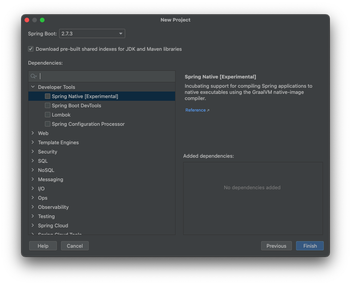This screenshot has width=351, height=285.
Task: Open the Reference external link
Action: (197, 110)
